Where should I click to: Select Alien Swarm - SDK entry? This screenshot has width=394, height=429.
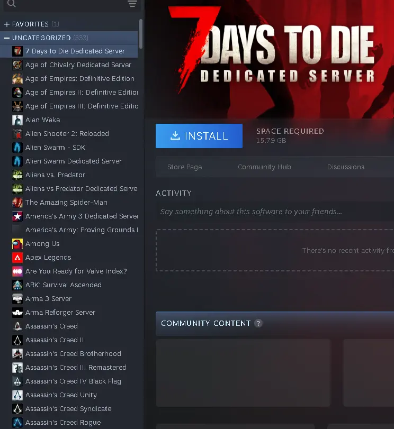click(69, 148)
